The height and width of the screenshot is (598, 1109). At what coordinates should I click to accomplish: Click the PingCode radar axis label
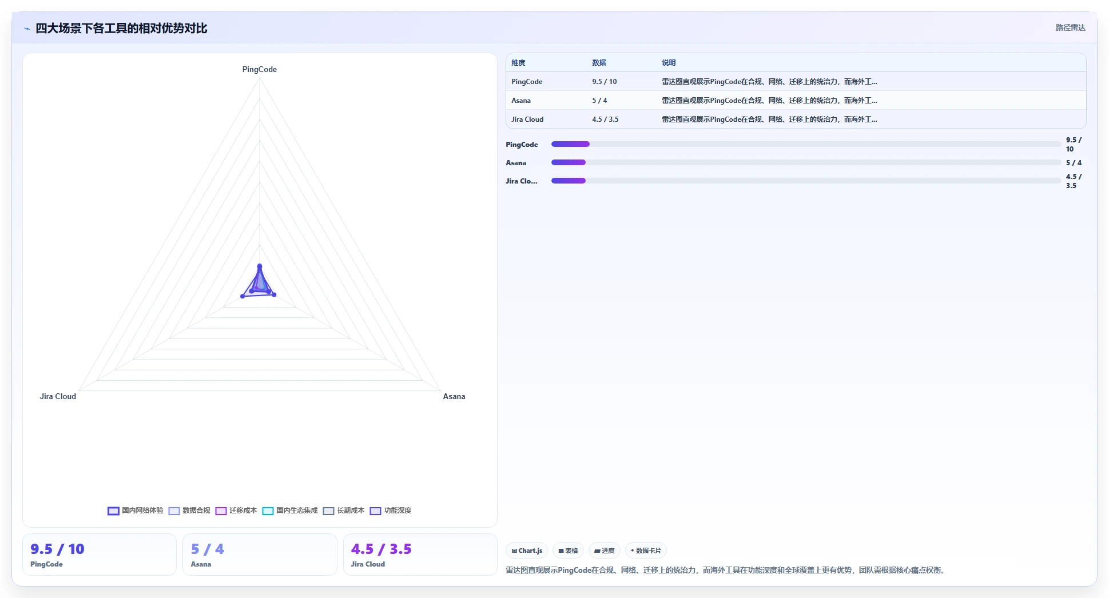pyautogui.click(x=260, y=69)
